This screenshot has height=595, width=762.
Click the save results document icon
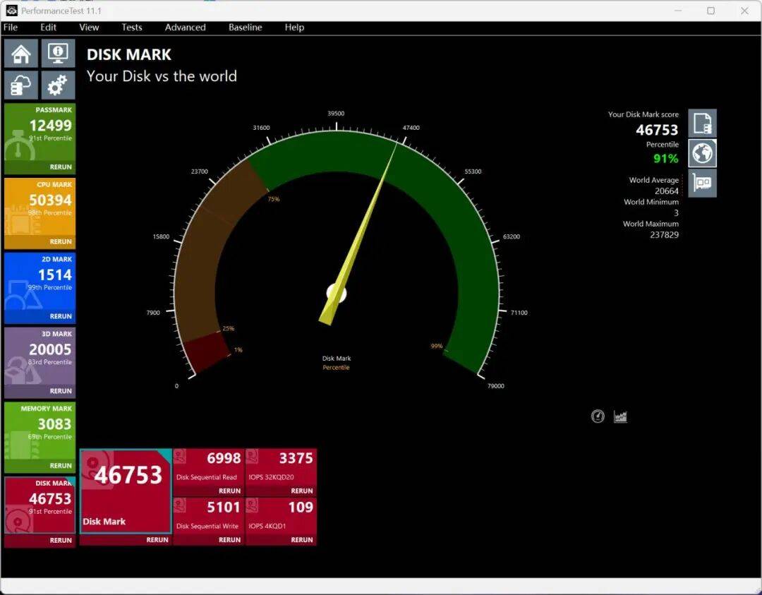point(702,123)
